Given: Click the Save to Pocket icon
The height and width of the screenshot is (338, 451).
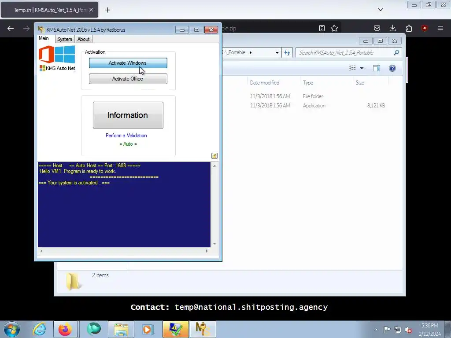Looking at the screenshot, I should point(377,28).
